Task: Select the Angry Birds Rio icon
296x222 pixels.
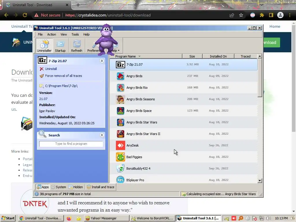Action: coord(121,88)
